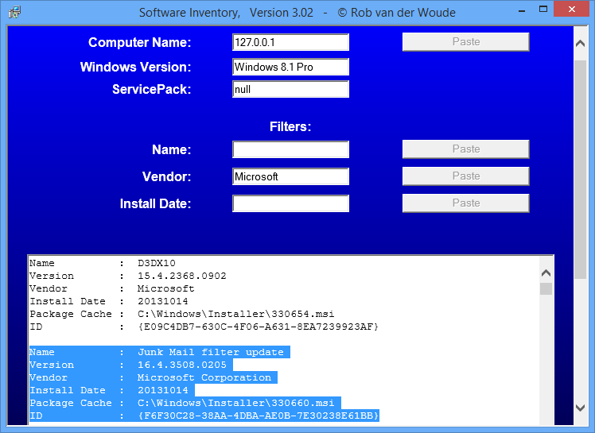Click Paste button next to Name filter

coord(465,149)
